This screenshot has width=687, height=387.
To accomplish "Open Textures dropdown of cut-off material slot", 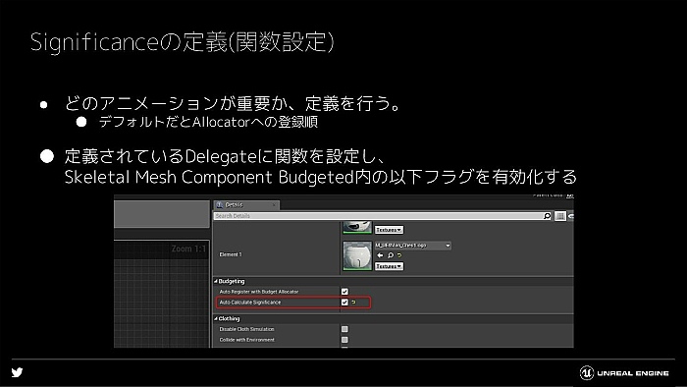I will 389,230.
